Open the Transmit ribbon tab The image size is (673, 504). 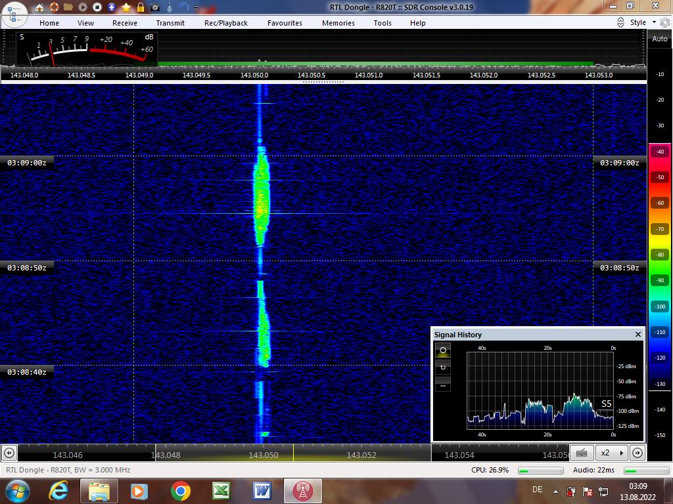[170, 23]
